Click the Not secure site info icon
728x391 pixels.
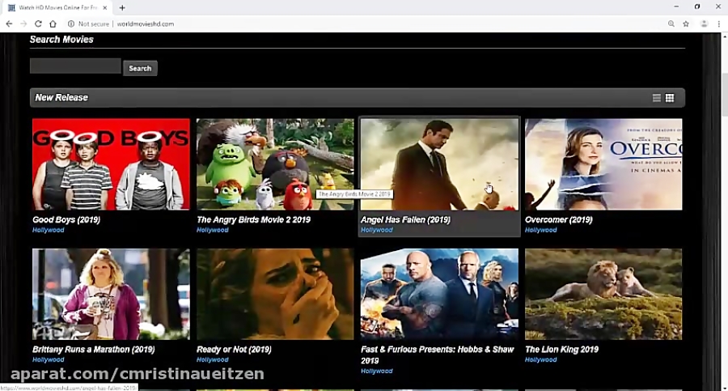click(71, 24)
